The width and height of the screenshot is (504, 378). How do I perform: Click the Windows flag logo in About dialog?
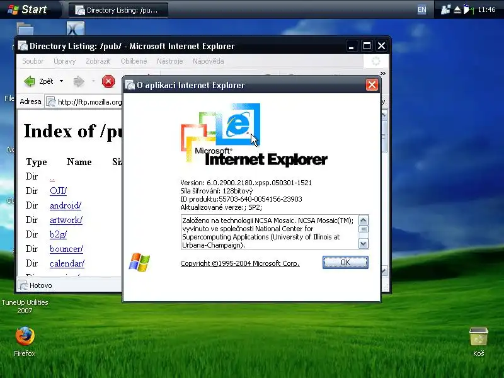click(139, 262)
